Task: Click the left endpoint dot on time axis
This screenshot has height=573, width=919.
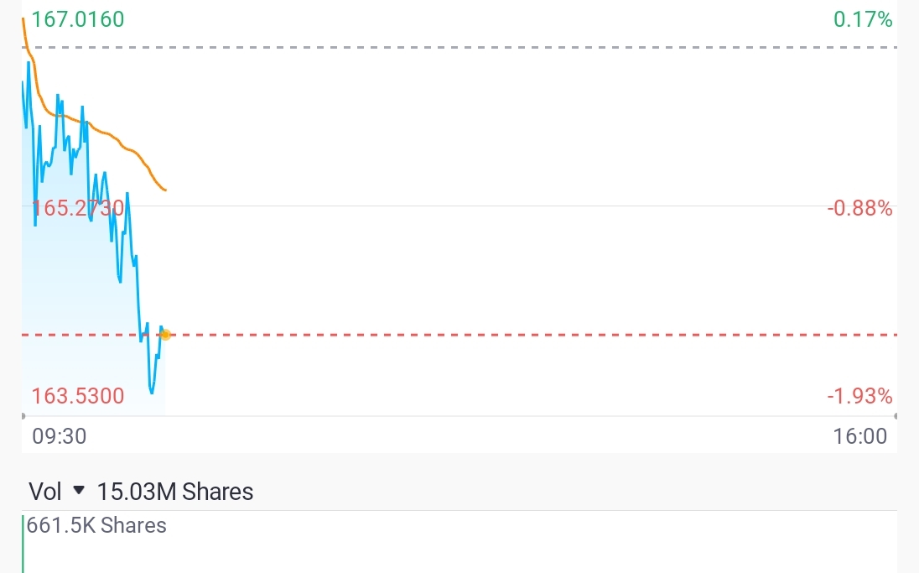Action: coord(23,416)
